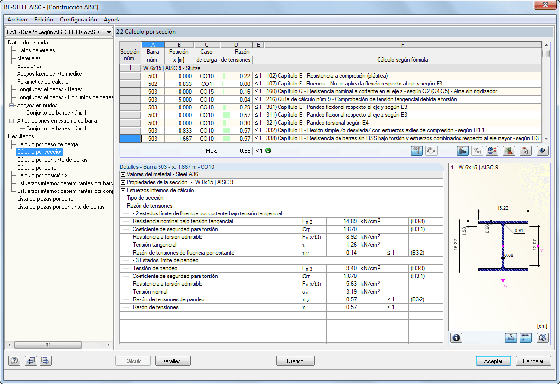Viewport: 560px width, 384px height.
Task: Click the Cálculo button
Action: (133, 361)
